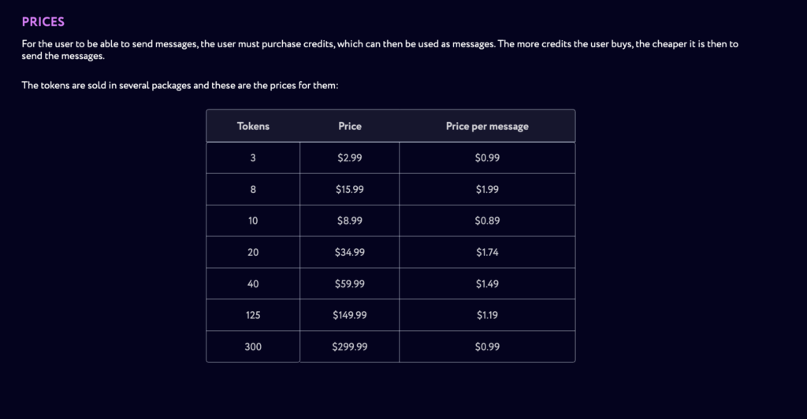Click the $149.99 price cell
The height and width of the screenshot is (419, 807).
(349, 315)
